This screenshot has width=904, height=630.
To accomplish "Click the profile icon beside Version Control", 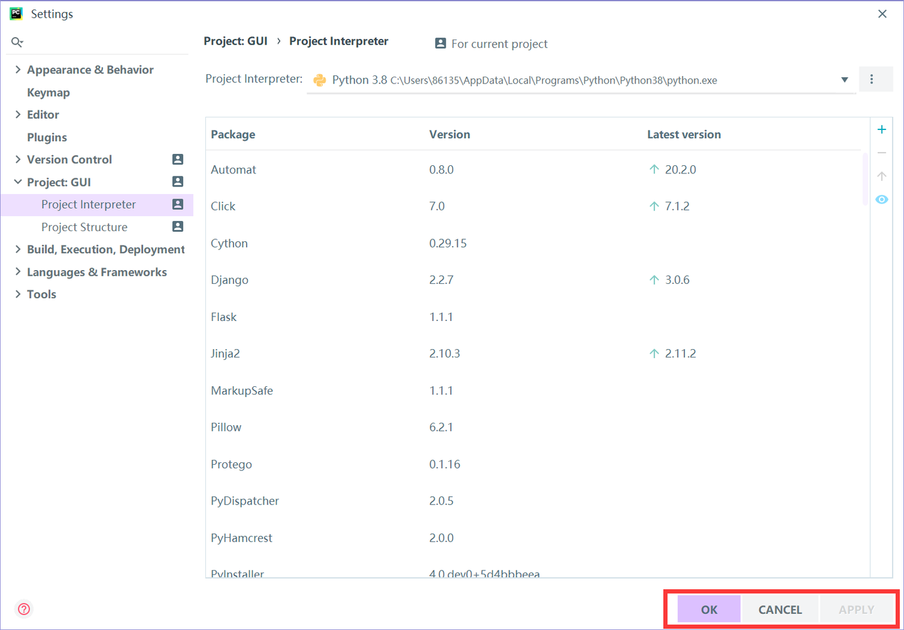I will point(178,160).
